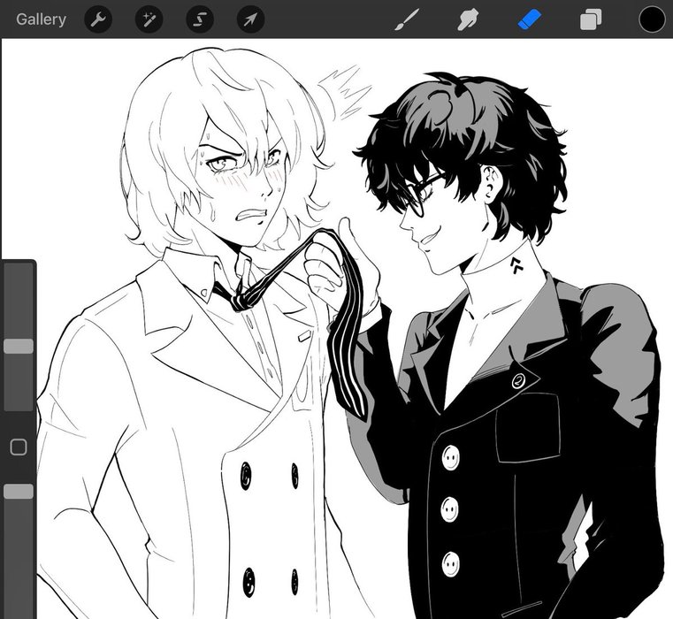
Task: Open the Adjustments magic wand menu
Action: pyautogui.click(x=149, y=19)
